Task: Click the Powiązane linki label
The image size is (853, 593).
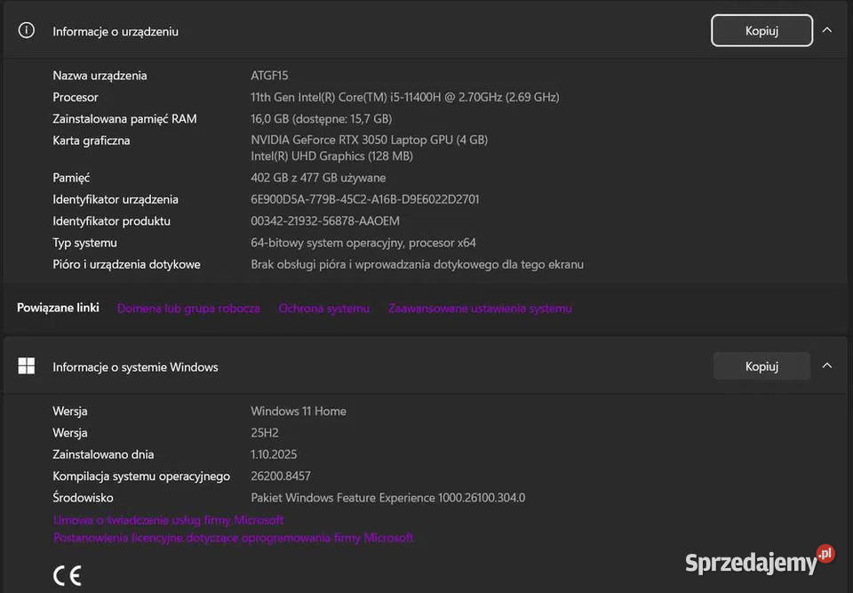Action: tap(59, 308)
